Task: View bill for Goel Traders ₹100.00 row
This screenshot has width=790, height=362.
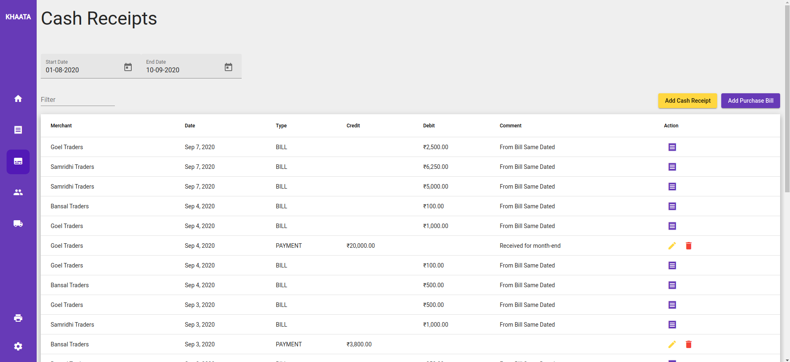Action: 672,265
